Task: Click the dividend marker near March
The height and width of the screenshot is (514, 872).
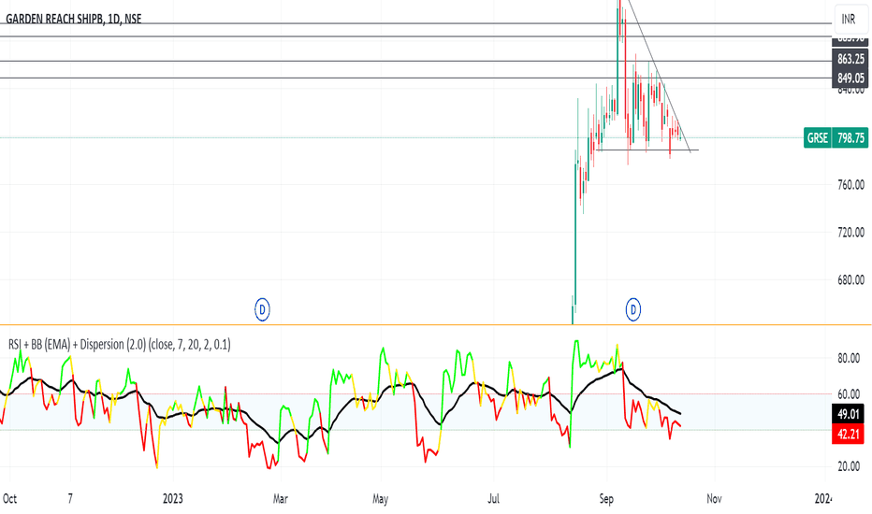Action: click(x=262, y=309)
